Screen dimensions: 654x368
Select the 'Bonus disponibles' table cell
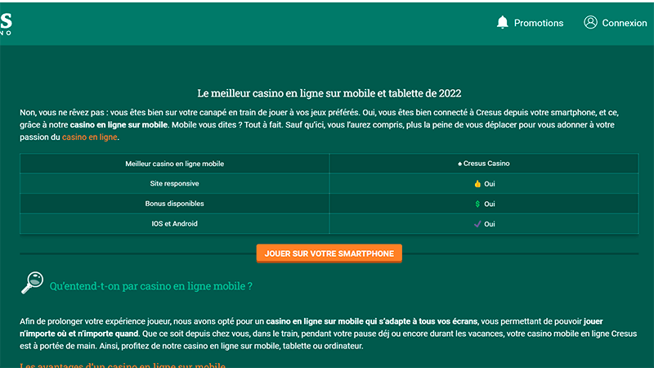coord(174,204)
